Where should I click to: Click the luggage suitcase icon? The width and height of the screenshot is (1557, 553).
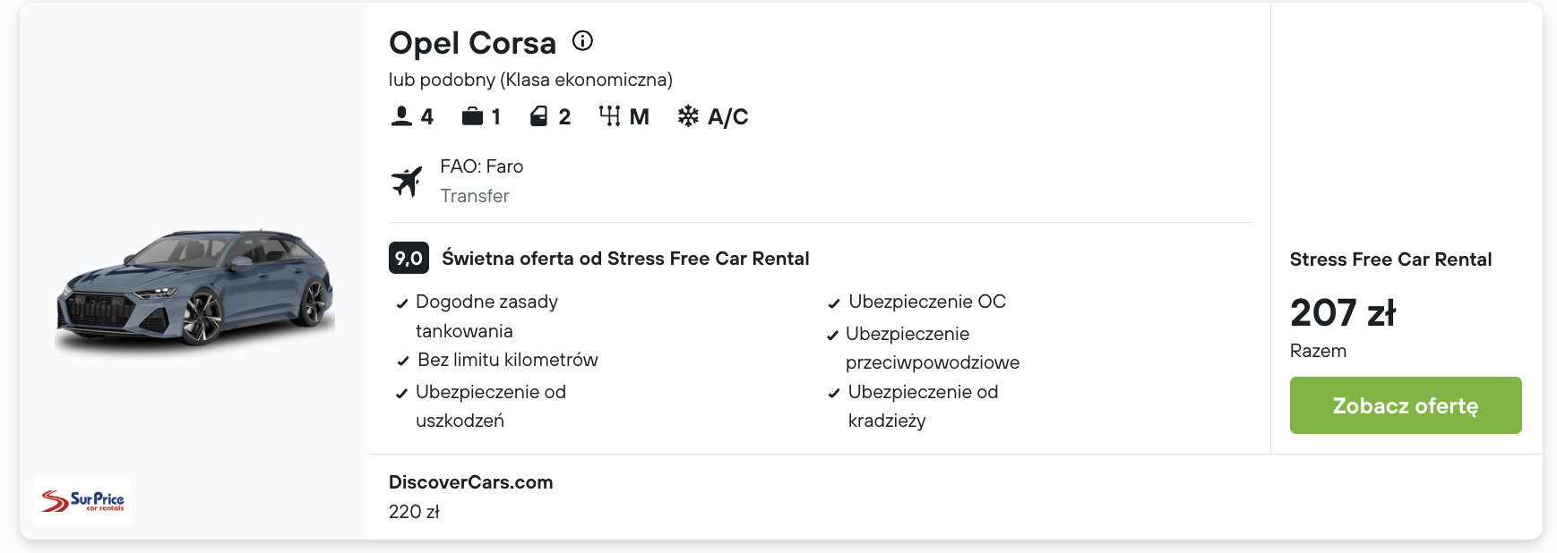472,116
